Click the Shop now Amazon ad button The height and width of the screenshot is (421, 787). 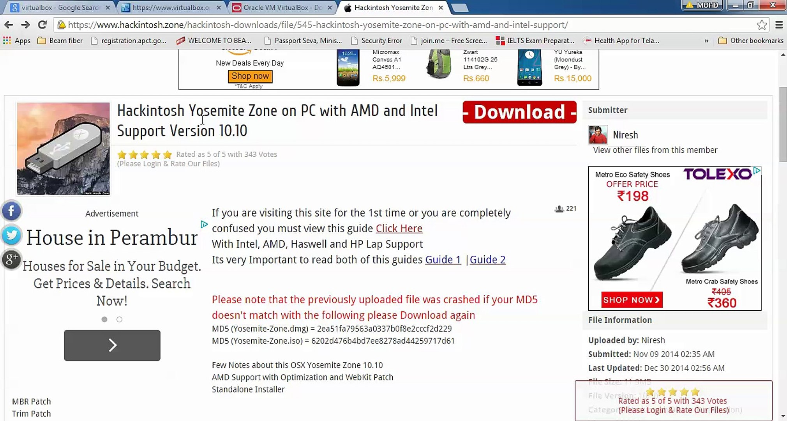250,76
